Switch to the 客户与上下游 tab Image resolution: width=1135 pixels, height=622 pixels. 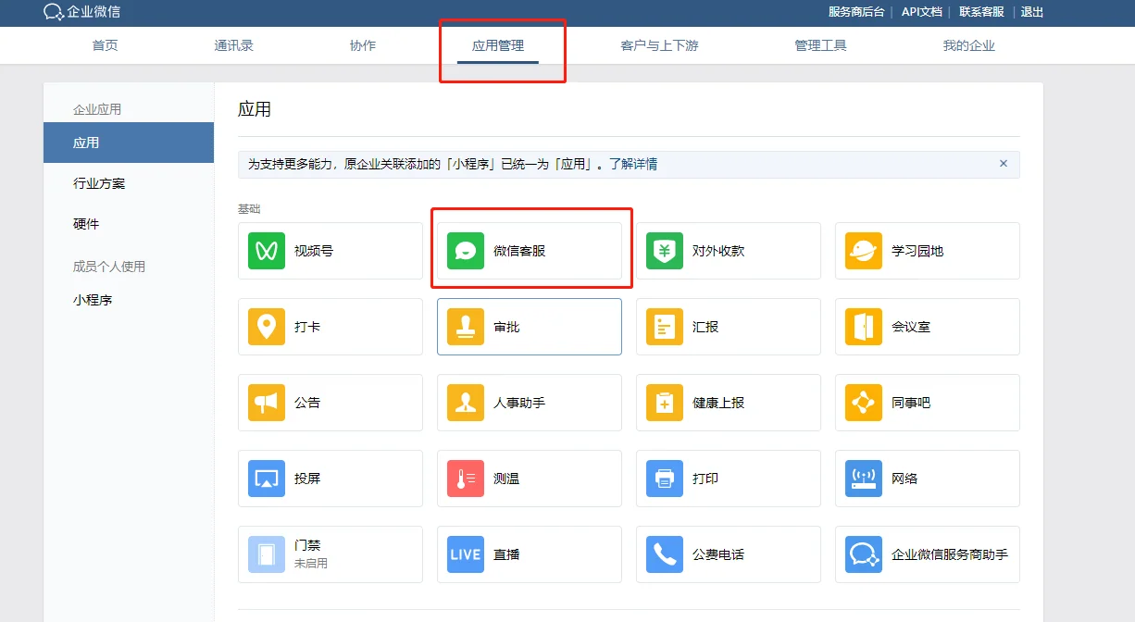coord(660,45)
